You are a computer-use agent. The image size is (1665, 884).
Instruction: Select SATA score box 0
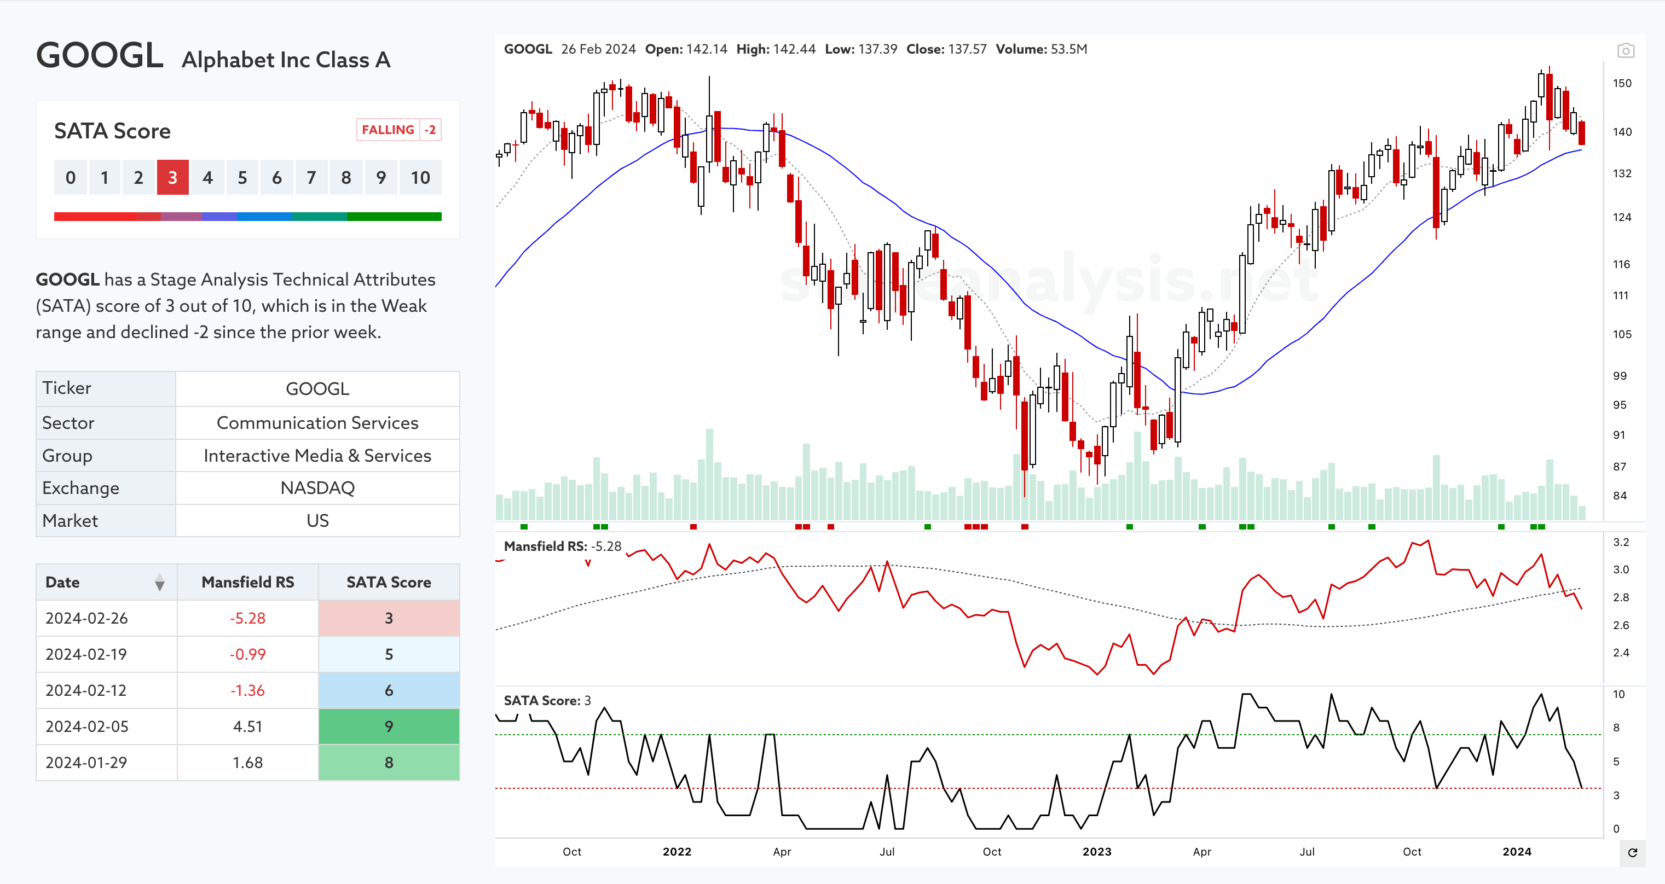(71, 178)
